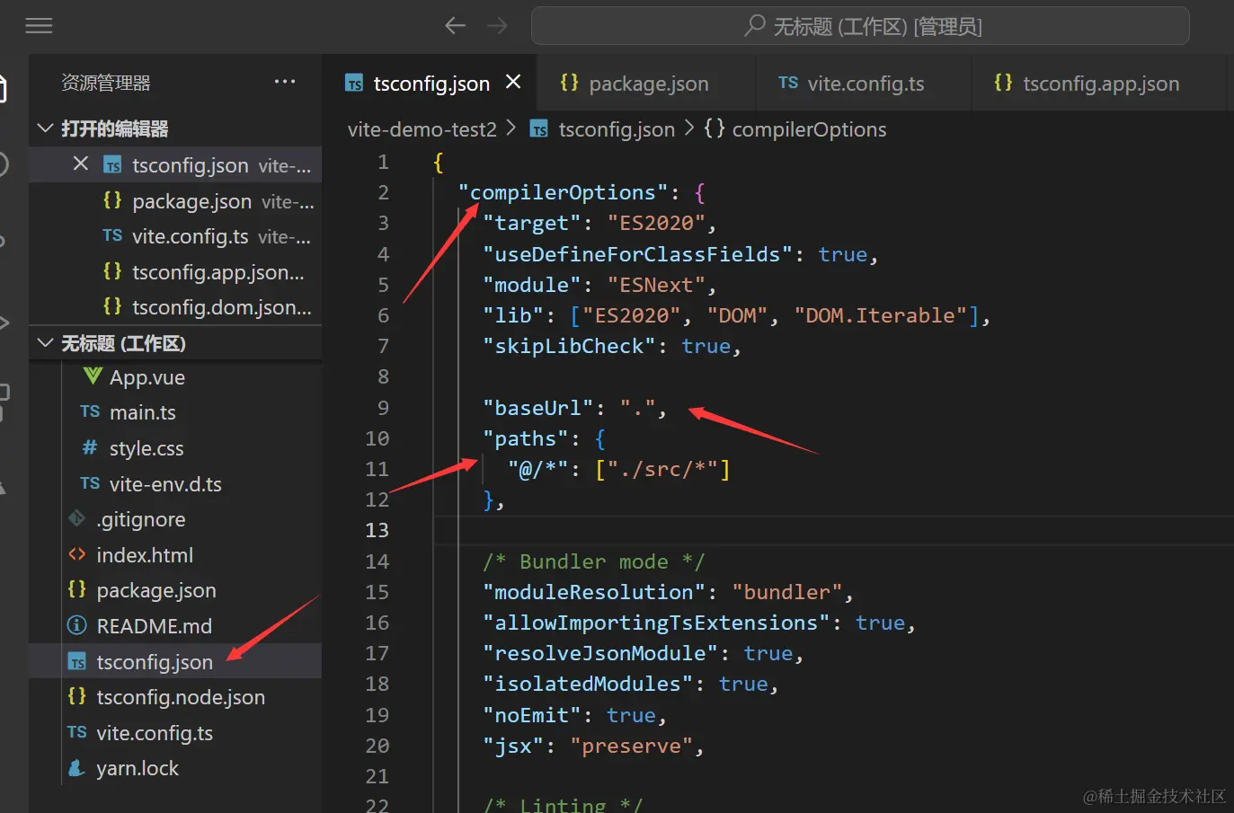Click the yarn icon beside yarn.lock
The width and height of the screenshot is (1234, 813).
(x=76, y=768)
